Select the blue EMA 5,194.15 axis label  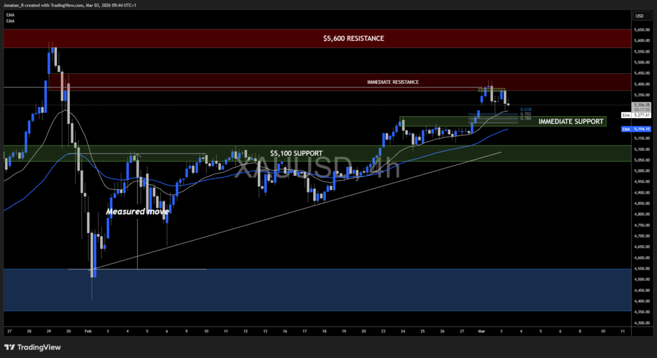[x=636, y=129]
